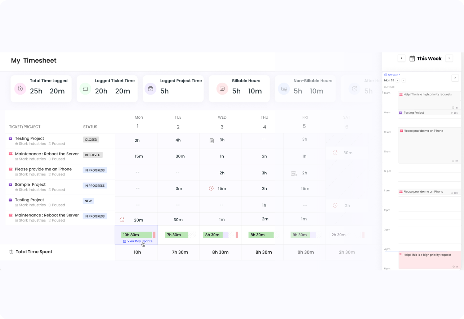This screenshot has height=319, width=464.
Task: Click the calendar icon beside "This Week"
Action: coord(412,58)
